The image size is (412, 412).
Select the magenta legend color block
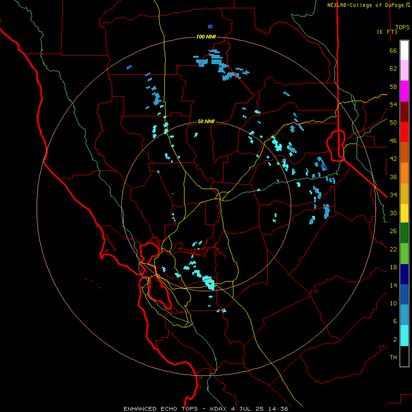[404, 91]
